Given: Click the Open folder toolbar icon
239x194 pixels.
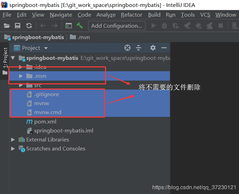Looking at the screenshot, I should 7,26.
